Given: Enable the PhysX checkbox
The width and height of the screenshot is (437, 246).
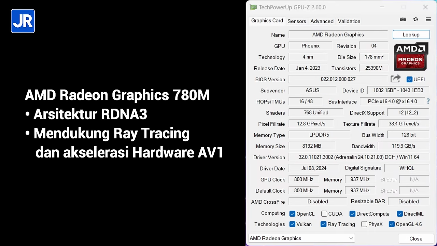Looking at the screenshot, I should [x=364, y=224].
